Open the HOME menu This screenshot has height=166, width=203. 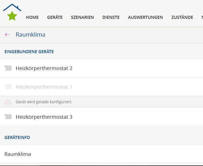pyautogui.click(x=32, y=17)
